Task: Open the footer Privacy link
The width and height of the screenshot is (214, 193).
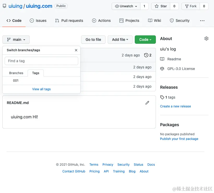Action: [x=108, y=165]
